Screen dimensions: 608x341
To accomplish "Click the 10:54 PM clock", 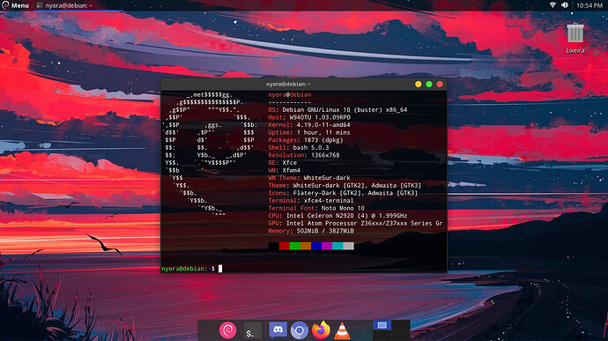I will (589, 5).
